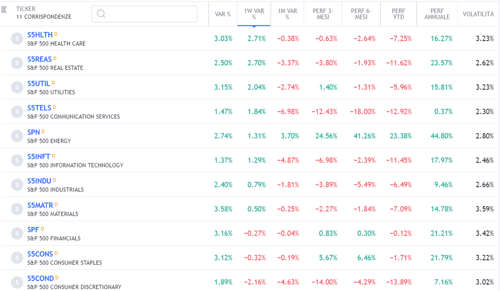Sort by the VAR % column header
This screenshot has height=291, width=500.
point(223,14)
